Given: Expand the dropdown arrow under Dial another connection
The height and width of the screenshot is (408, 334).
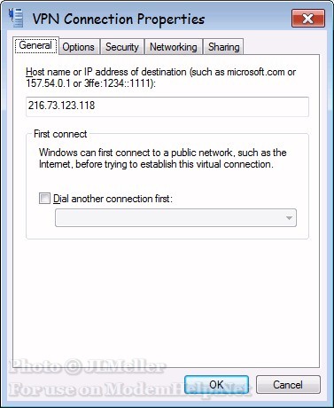Looking at the screenshot, I should [289, 218].
